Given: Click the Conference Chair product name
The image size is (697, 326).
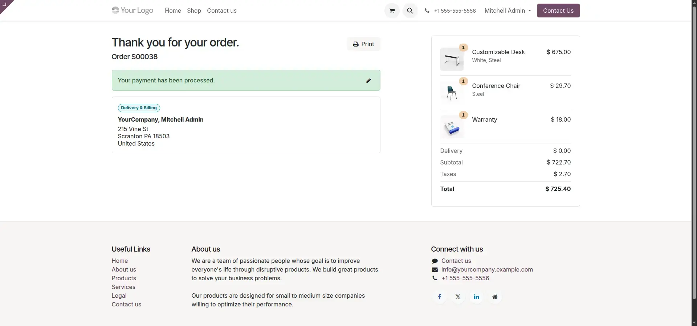Looking at the screenshot, I should [x=496, y=86].
